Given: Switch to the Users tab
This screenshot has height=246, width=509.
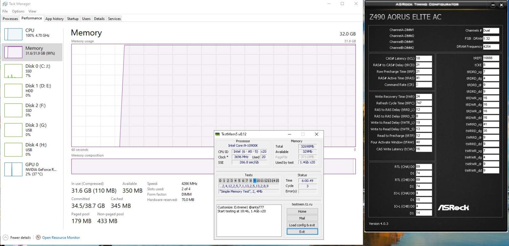Looking at the screenshot, I should click(86, 19).
